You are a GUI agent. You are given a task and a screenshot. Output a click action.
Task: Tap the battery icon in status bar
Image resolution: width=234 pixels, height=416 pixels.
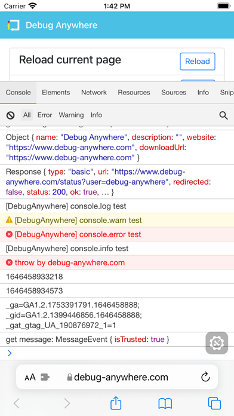point(223,5)
